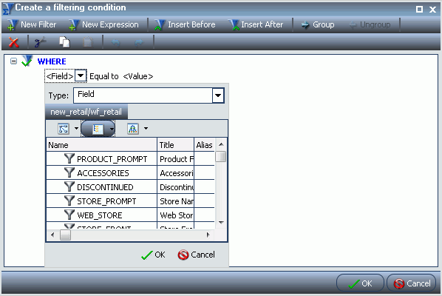The height and width of the screenshot is (296, 442).
Task: Click the funnel icon beside DISCONTINUED
Action: click(x=69, y=186)
